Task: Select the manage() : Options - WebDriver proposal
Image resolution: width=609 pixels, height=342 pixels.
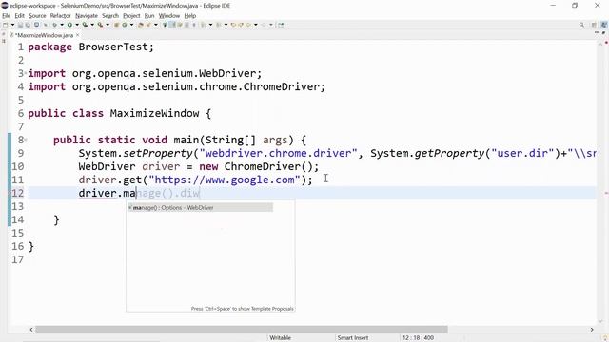Action: click(x=200, y=208)
